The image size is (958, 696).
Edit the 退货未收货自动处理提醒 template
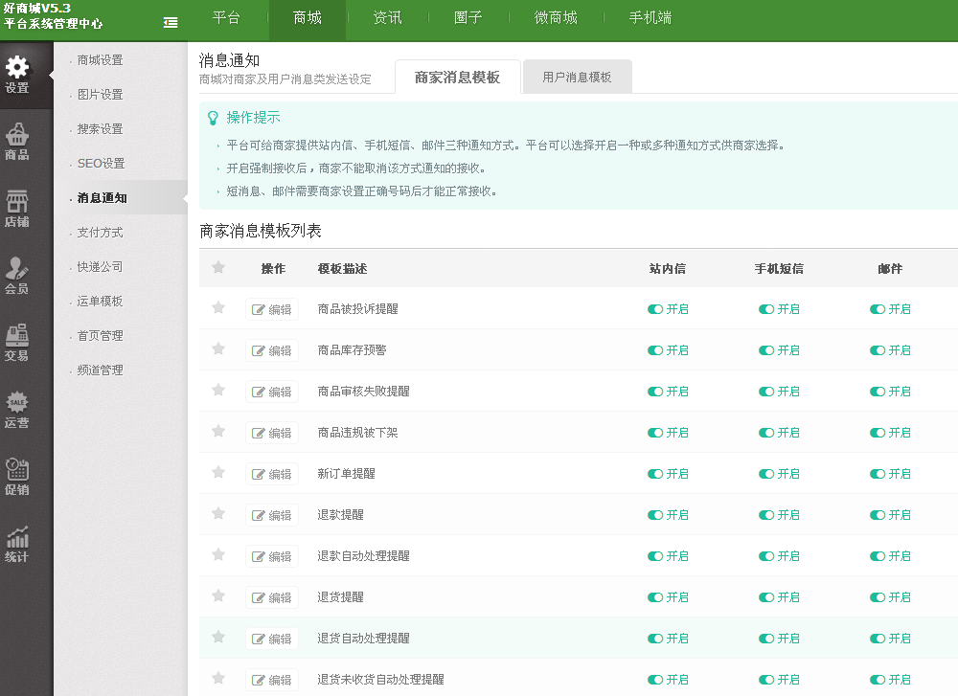(272, 680)
